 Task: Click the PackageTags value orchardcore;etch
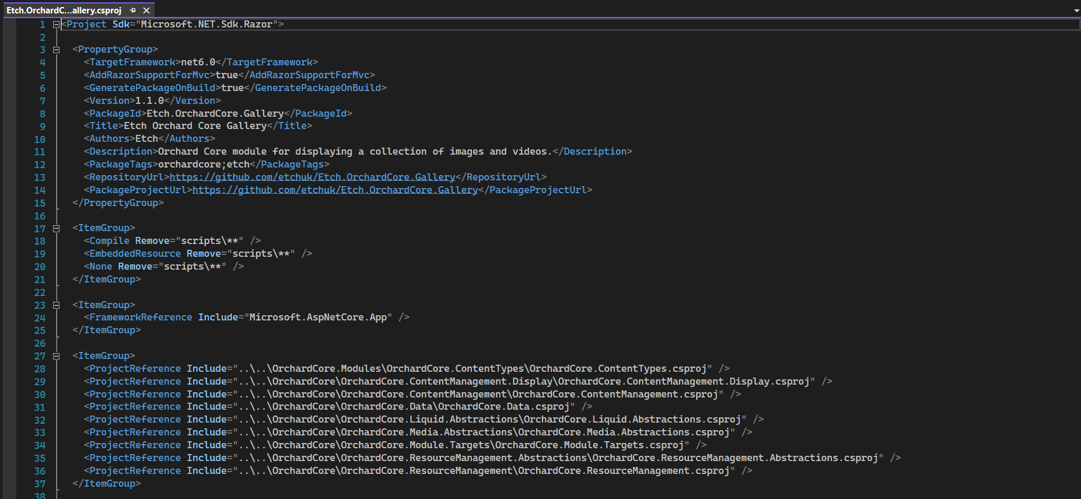[204, 165]
